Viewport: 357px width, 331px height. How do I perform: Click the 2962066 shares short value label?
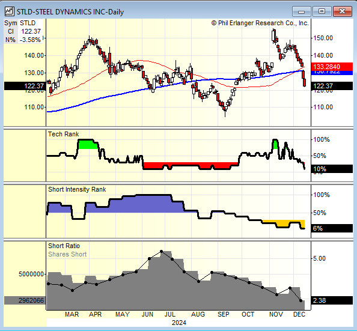pos(25,300)
